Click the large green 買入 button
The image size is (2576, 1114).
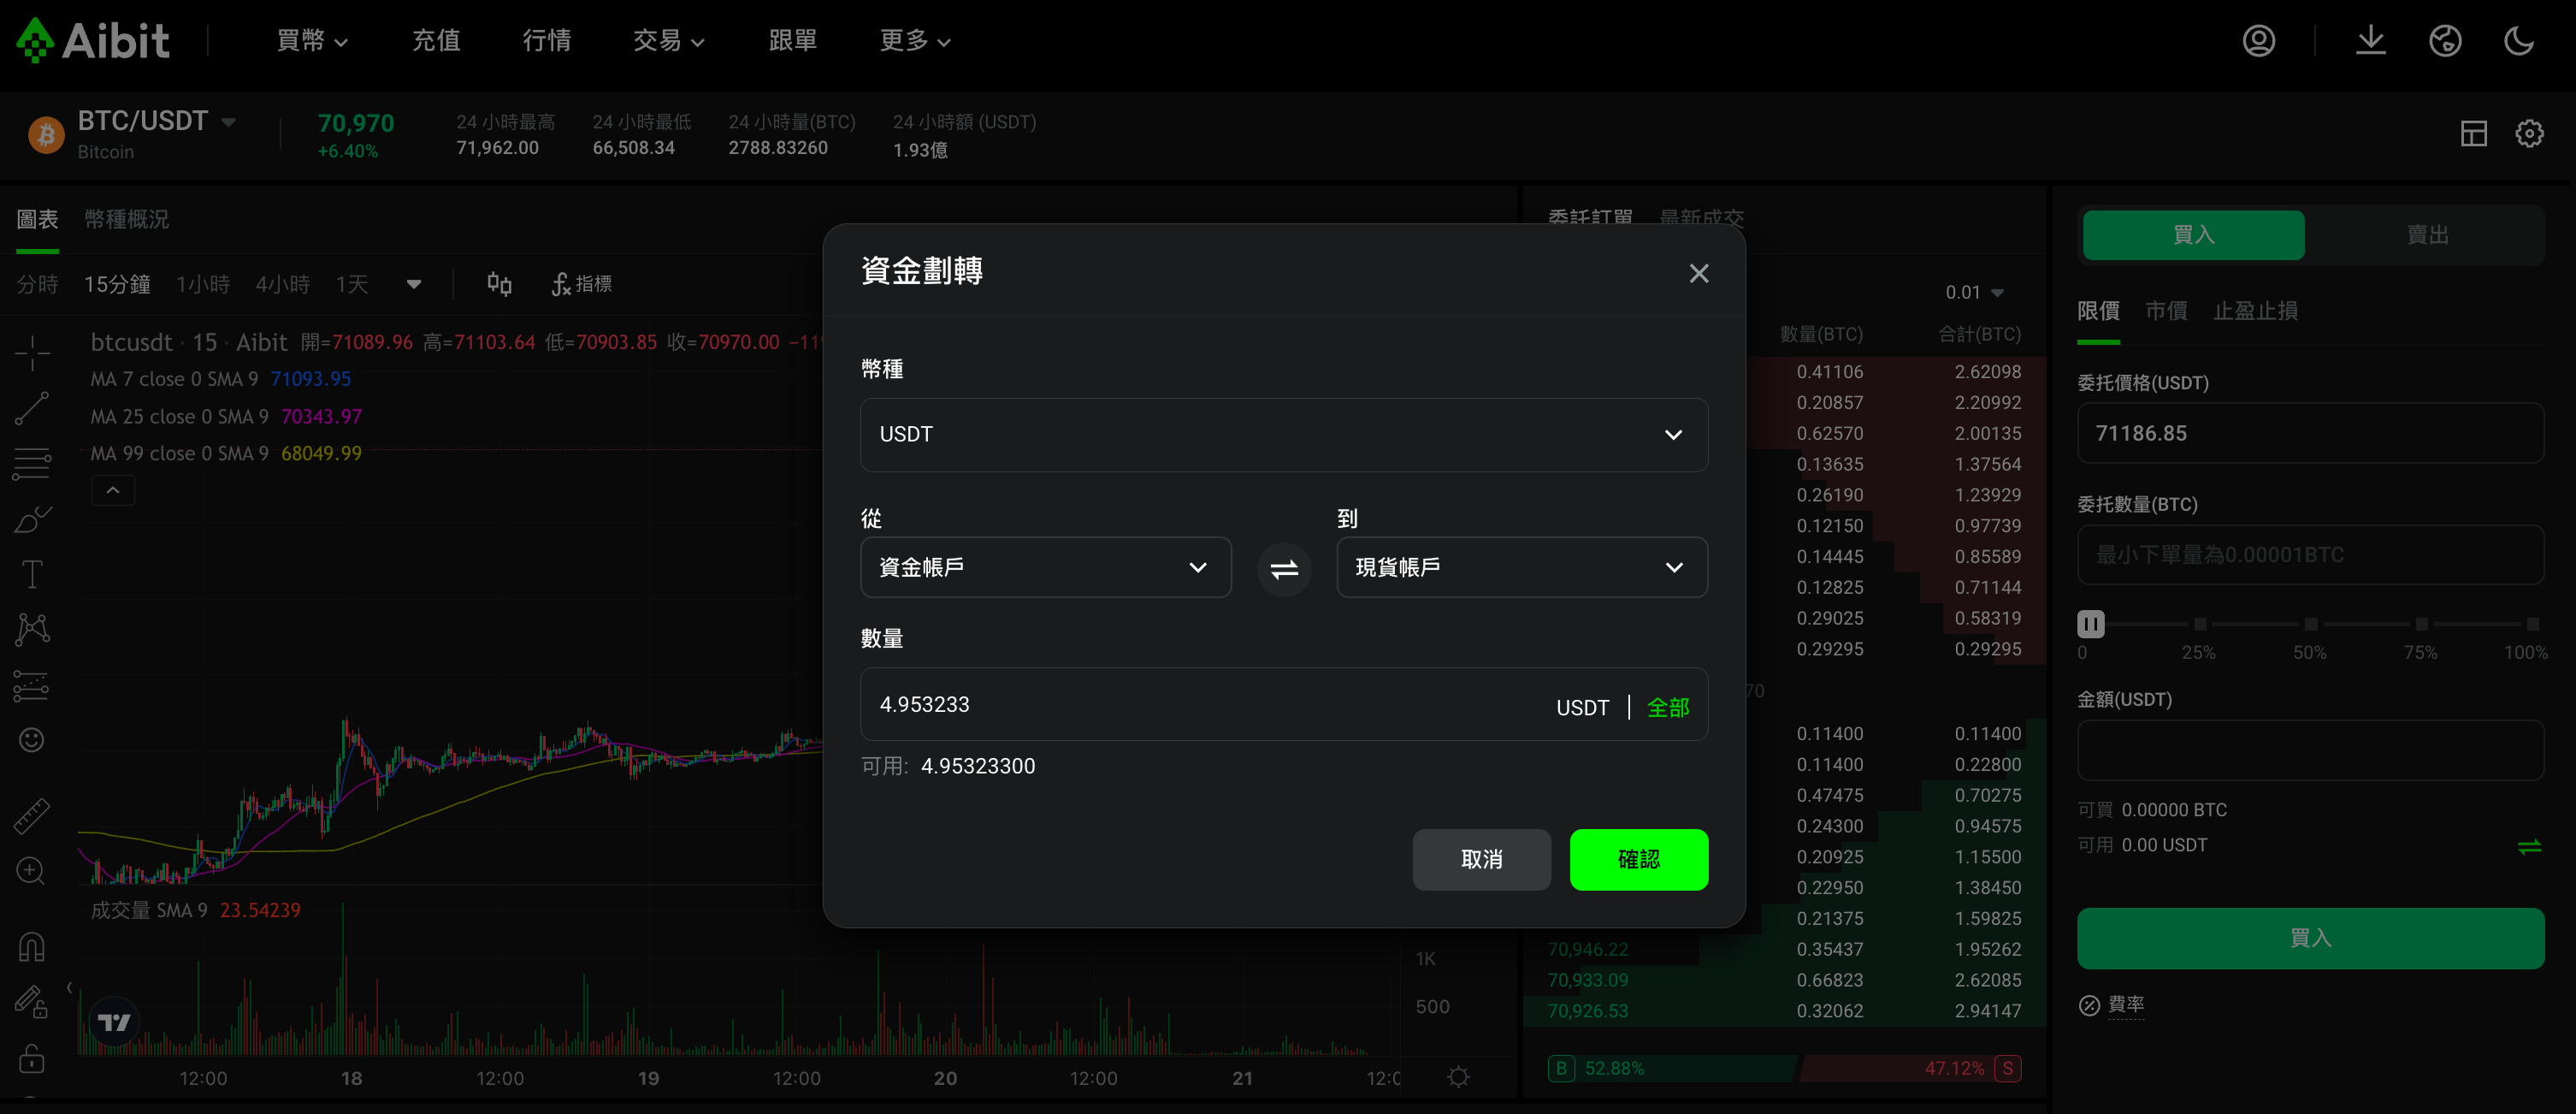coord(2310,938)
